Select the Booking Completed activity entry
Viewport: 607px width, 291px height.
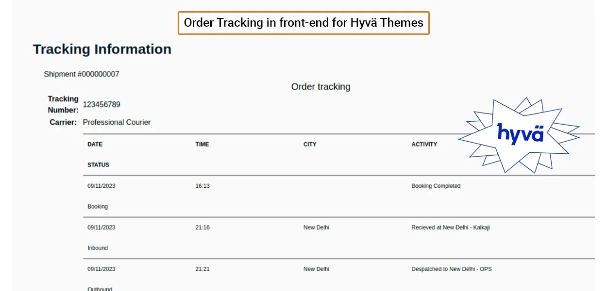[x=436, y=186]
